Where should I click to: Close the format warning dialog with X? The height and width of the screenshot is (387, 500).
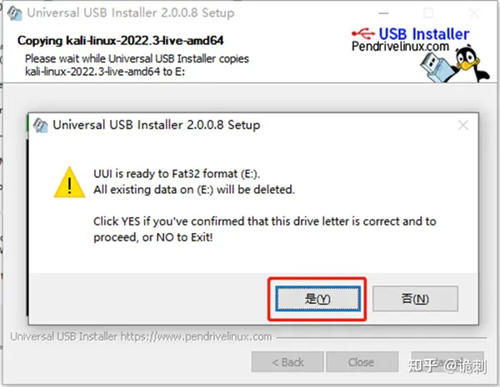pos(463,125)
